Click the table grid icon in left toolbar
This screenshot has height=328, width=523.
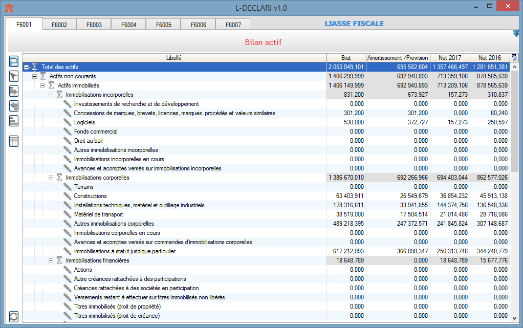(14, 141)
